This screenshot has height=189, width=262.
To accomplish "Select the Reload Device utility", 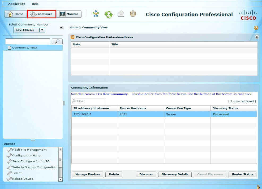I will point(20,179).
